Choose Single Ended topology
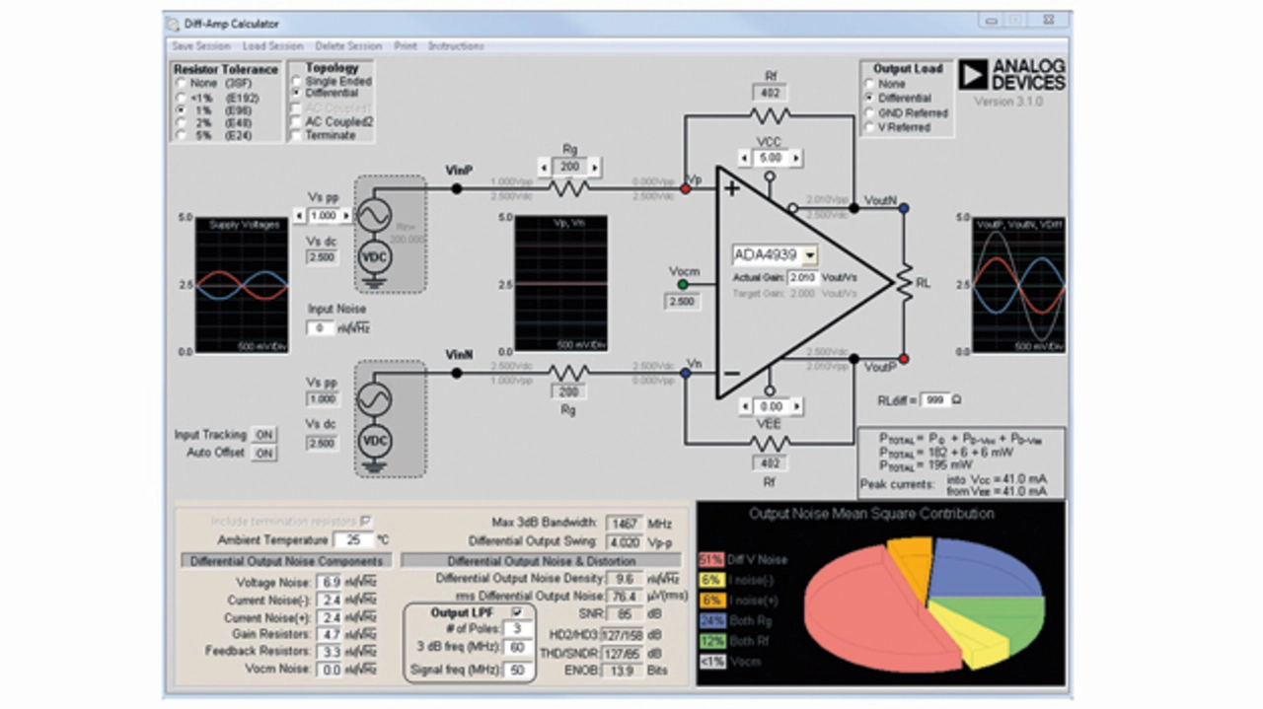The image size is (1263, 709). point(296,81)
